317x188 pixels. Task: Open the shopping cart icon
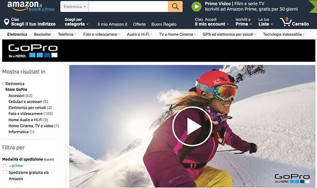[x=285, y=22]
